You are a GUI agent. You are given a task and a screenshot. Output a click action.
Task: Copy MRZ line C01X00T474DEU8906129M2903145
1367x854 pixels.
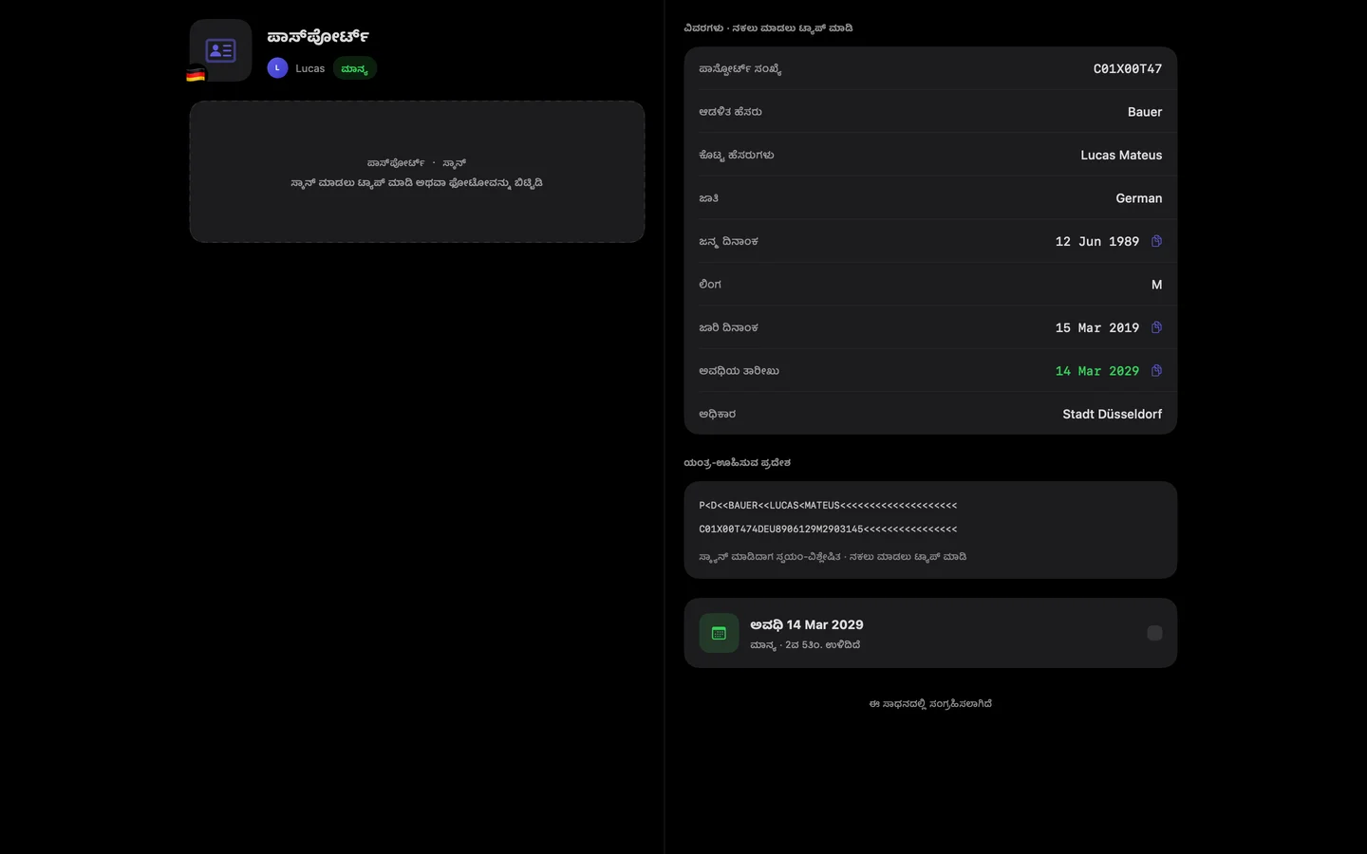point(828,529)
